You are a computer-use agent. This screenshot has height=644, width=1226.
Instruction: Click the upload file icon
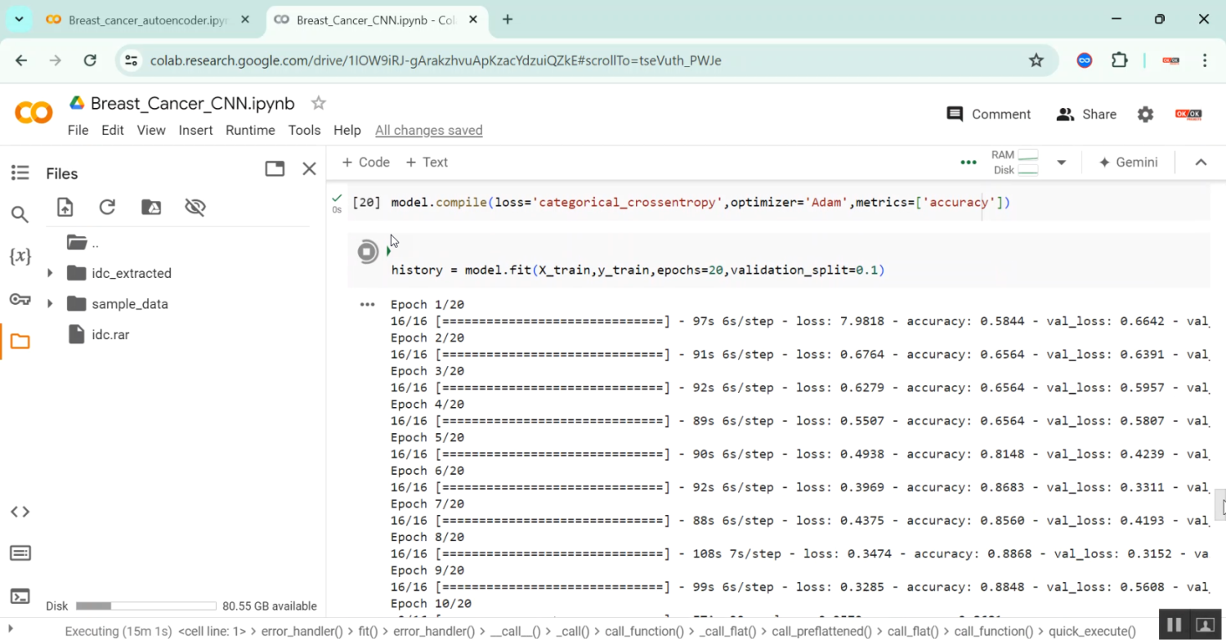[x=65, y=208]
